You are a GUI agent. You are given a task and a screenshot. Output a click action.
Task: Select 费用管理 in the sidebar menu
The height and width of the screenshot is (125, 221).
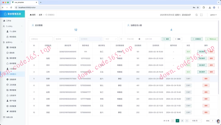coord(13,90)
